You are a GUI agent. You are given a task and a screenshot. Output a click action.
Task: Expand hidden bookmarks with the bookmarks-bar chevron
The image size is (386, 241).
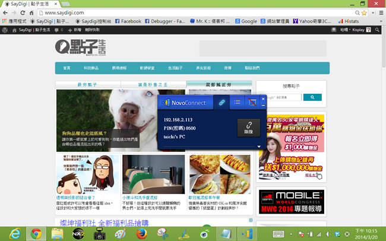(x=381, y=21)
